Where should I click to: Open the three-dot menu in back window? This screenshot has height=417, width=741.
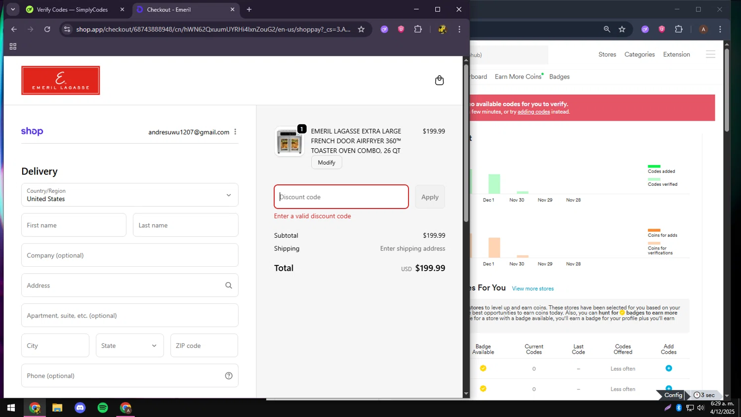tap(720, 29)
